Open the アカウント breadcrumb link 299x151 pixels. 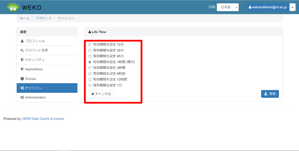(x=44, y=18)
